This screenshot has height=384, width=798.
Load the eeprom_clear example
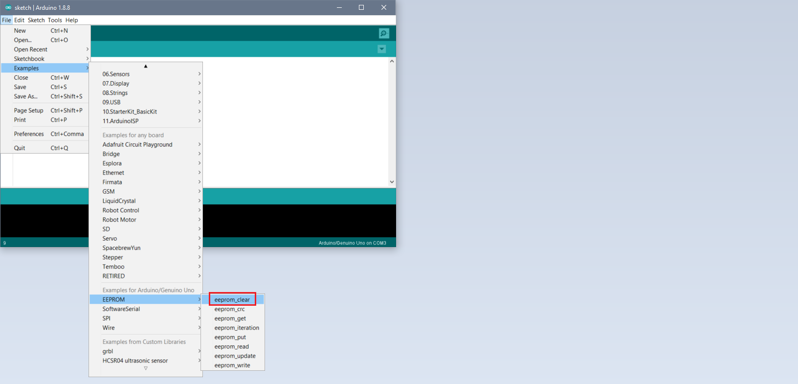tap(233, 300)
